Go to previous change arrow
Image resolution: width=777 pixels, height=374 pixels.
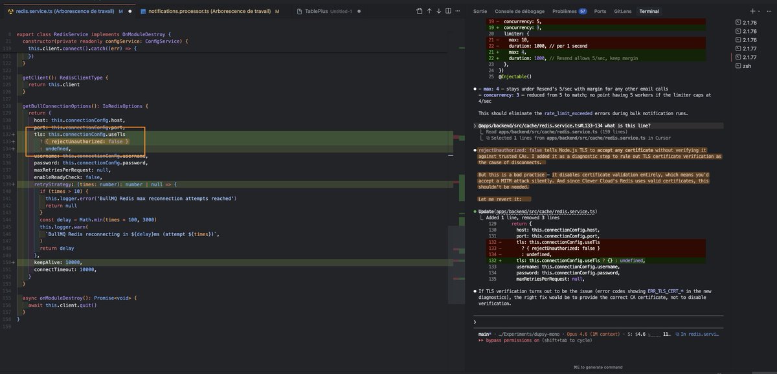coord(430,11)
